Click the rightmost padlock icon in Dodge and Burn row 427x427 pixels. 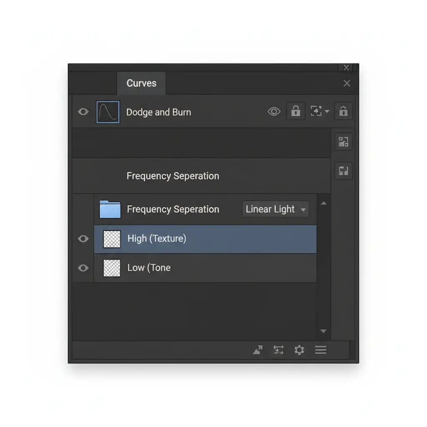pyautogui.click(x=343, y=111)
